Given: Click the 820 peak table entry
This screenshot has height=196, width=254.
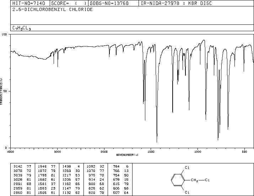Looking at the screenshot, I should pos(96,192).
